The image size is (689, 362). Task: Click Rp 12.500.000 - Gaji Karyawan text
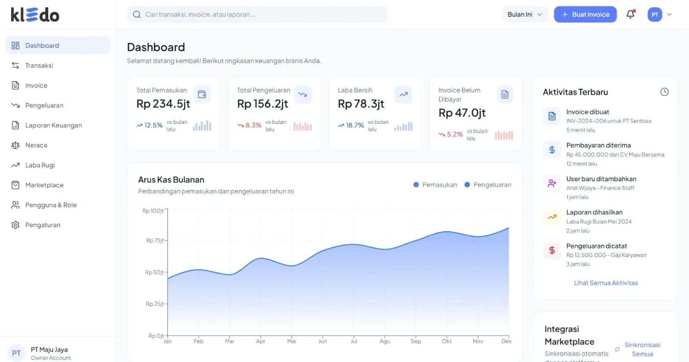[x=606, y=255]
